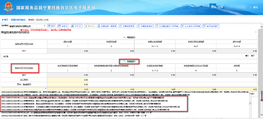
Task: Click the 发票信息刷新 refresh invoice button
Action: point(127,26)
